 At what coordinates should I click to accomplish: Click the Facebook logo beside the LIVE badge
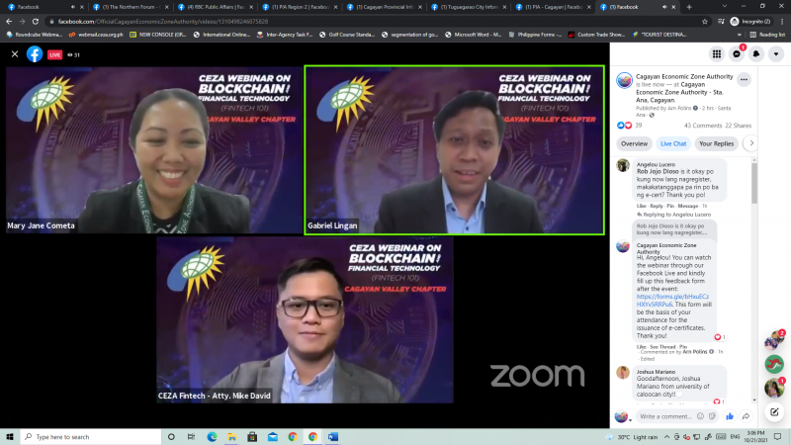35,54
